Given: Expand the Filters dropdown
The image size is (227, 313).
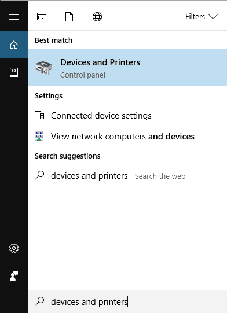Looking at the screenshot, I should coord(202,17).
